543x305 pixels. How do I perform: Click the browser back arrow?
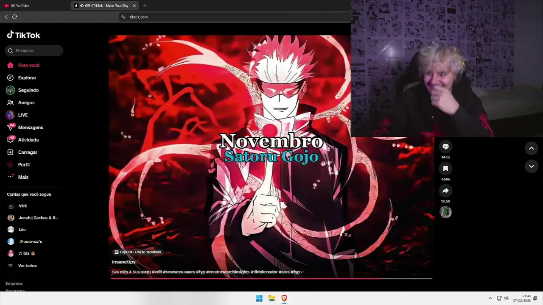tap(6, 17)
